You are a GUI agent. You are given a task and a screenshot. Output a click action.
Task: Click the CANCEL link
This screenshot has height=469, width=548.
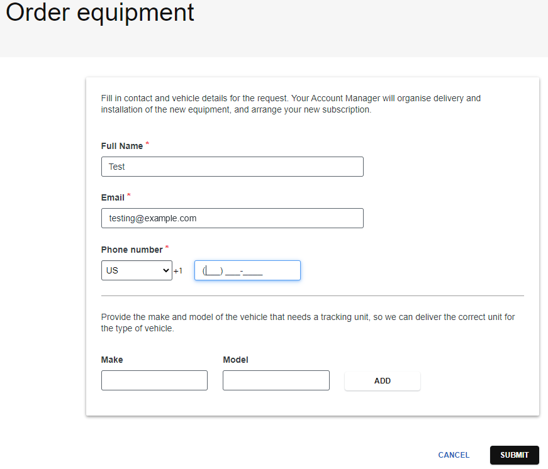click(x=453, y=455)
